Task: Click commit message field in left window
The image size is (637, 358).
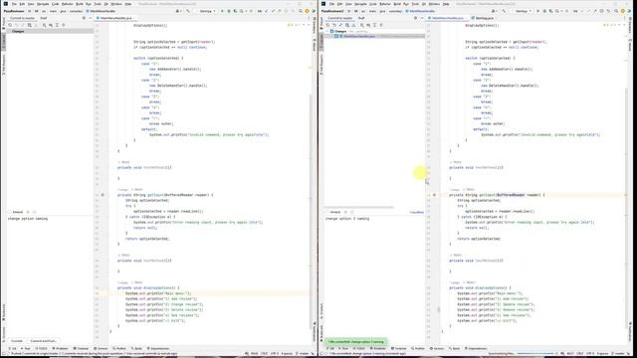Action: click(50, 276)
